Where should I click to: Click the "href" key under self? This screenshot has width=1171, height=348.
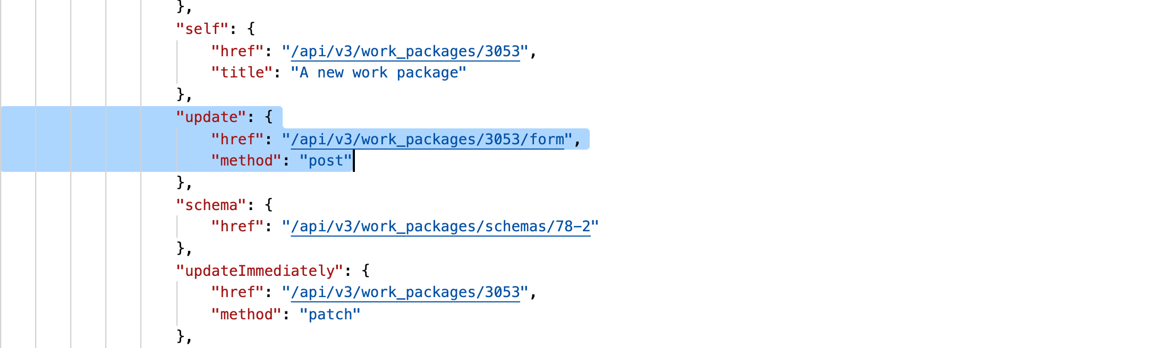pos(237,51)
